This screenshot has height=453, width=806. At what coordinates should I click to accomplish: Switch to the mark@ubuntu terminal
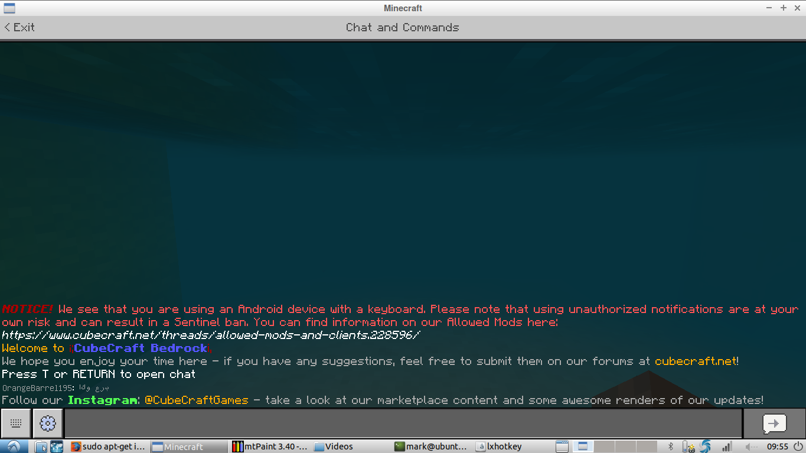pos(432,447)
